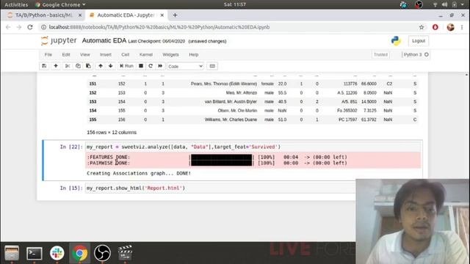Copy selected cells icon
Screen dimensions: 470x264
78,66
